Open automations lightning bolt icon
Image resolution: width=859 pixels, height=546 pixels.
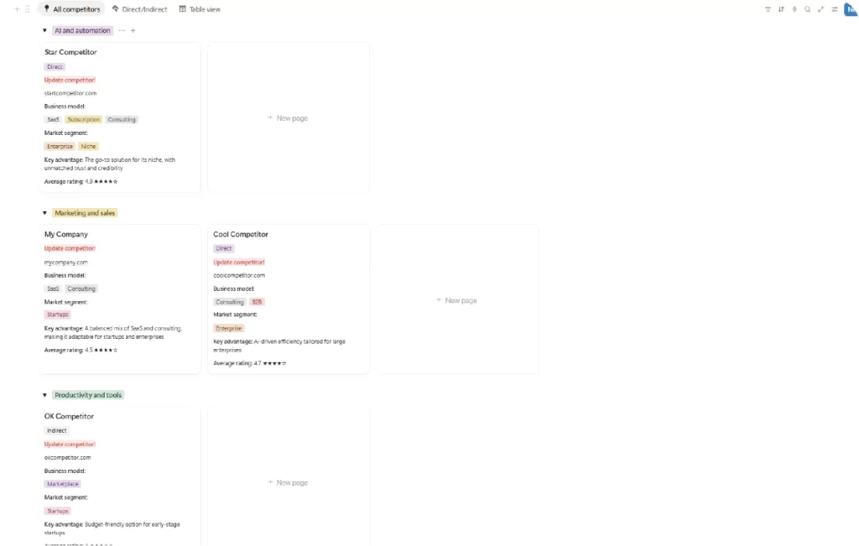point(794,9)
